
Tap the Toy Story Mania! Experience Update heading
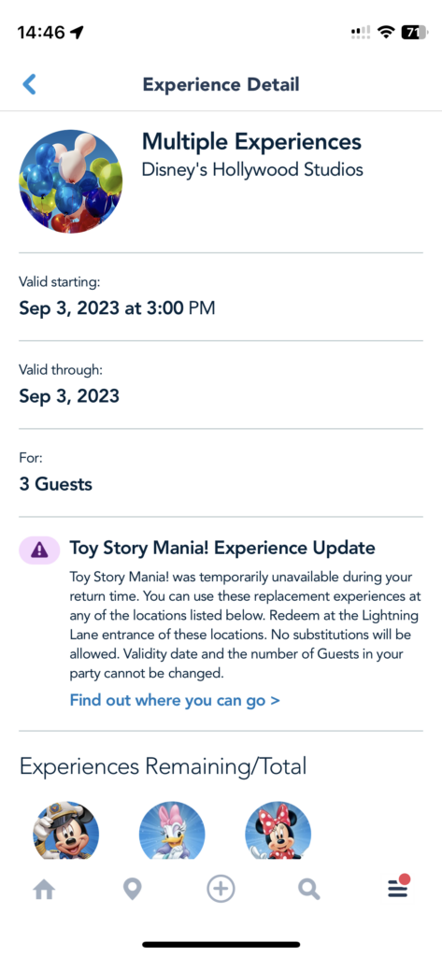click(x=222, y=548)
